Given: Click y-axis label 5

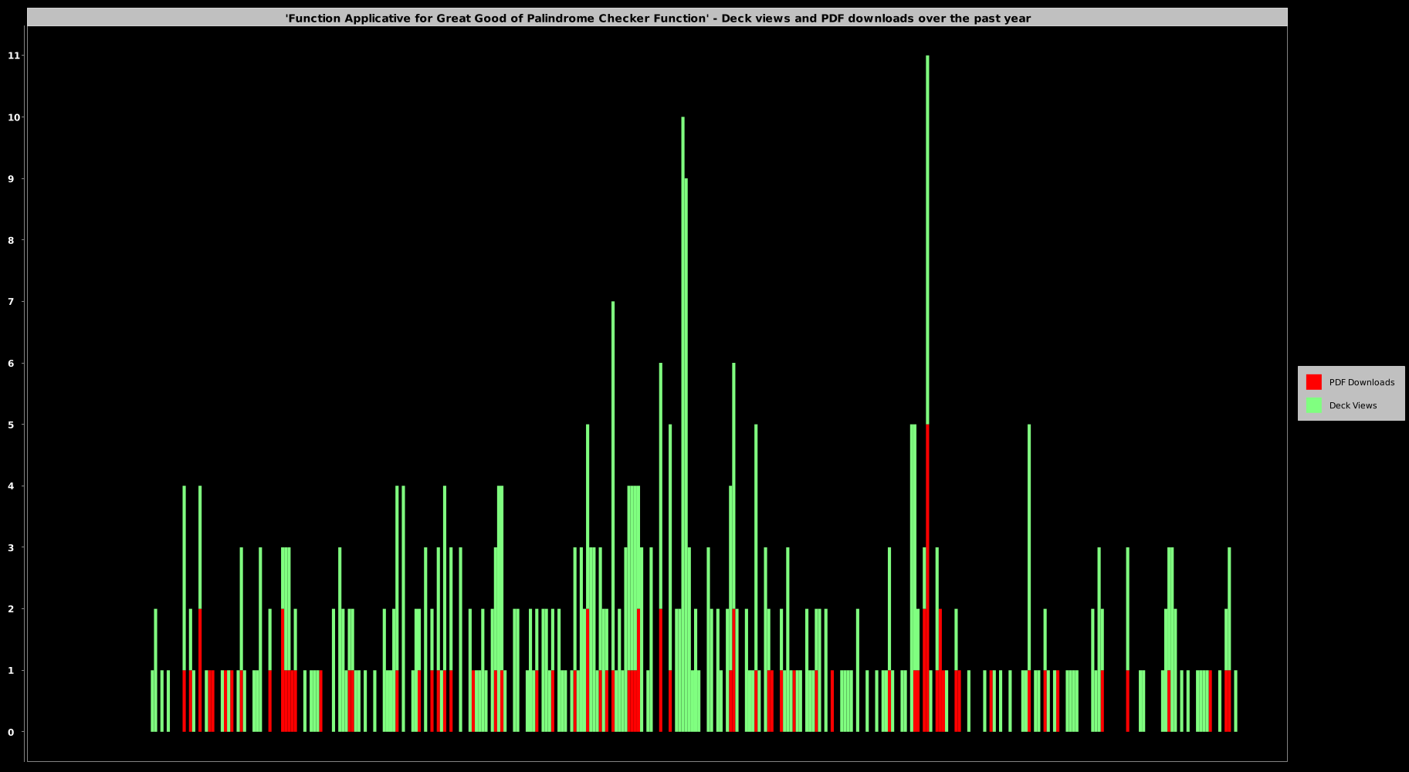Looking at the screenshot, I should (x=11, y=425).
